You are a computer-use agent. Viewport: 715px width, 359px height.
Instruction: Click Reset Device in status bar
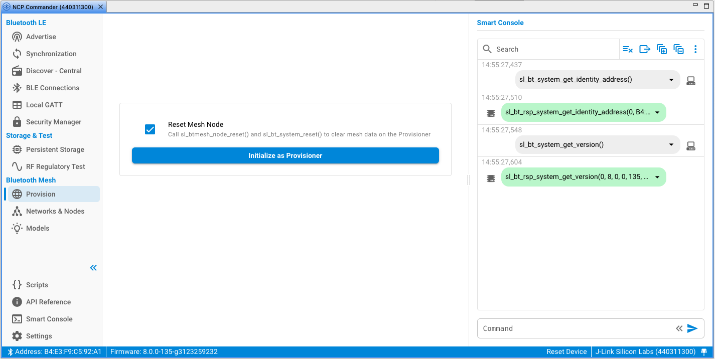(566, 351)
